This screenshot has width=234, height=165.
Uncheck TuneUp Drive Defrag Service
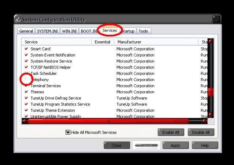(x=26, y=98)
